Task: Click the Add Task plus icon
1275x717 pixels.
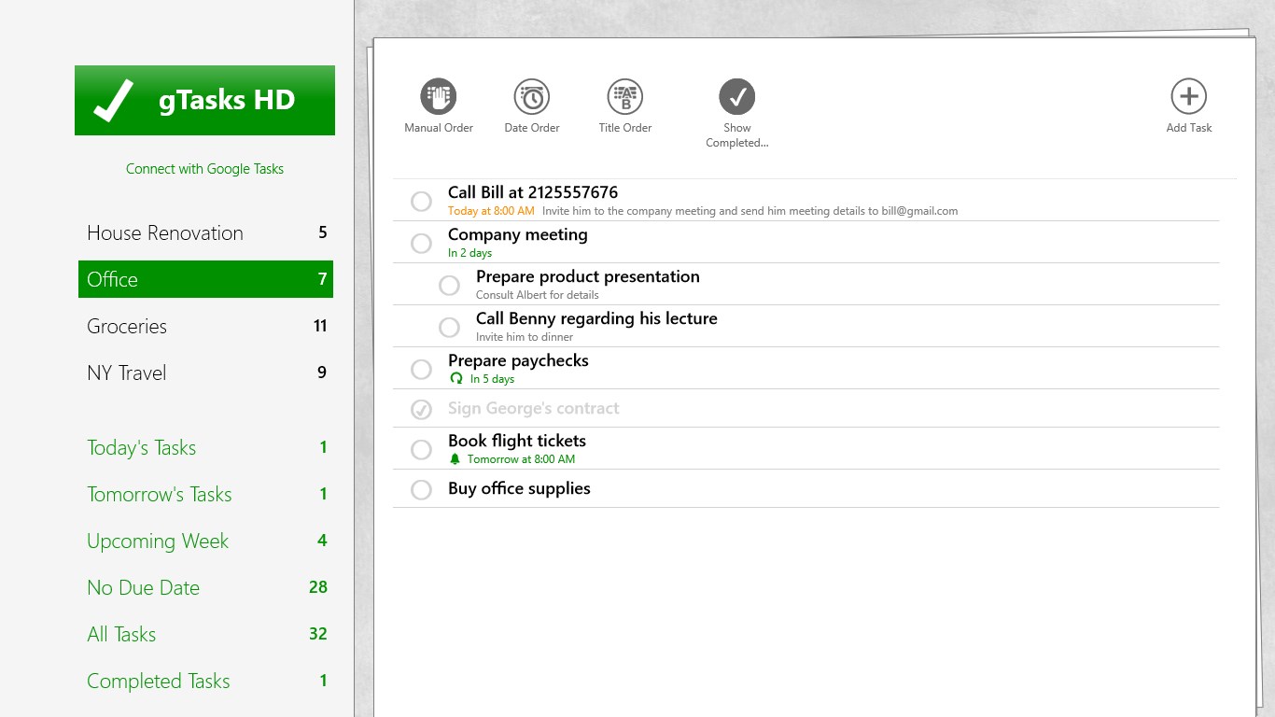Action: tap(1188, 96)
